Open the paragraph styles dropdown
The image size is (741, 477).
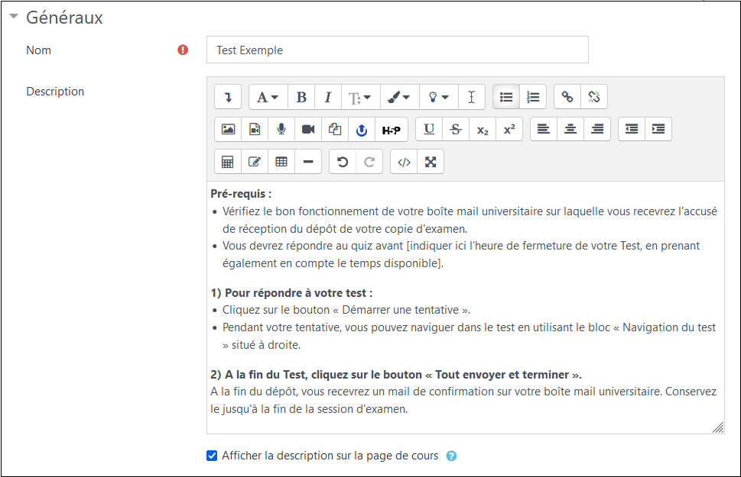pos(267,96)
